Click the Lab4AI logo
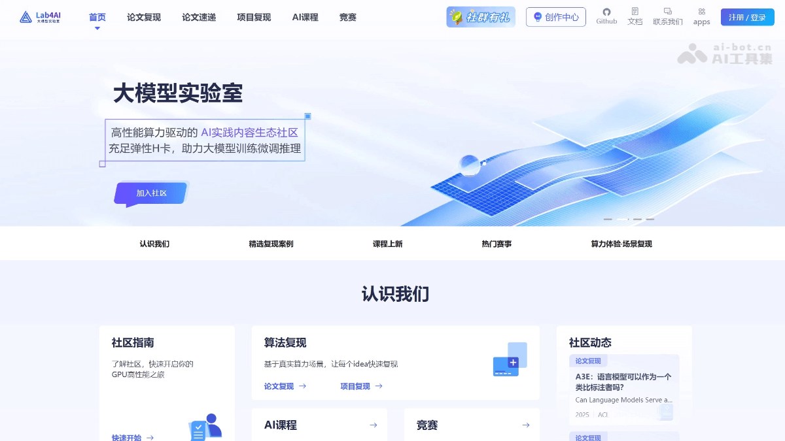785x441 pixels. (x=41, y=18)
